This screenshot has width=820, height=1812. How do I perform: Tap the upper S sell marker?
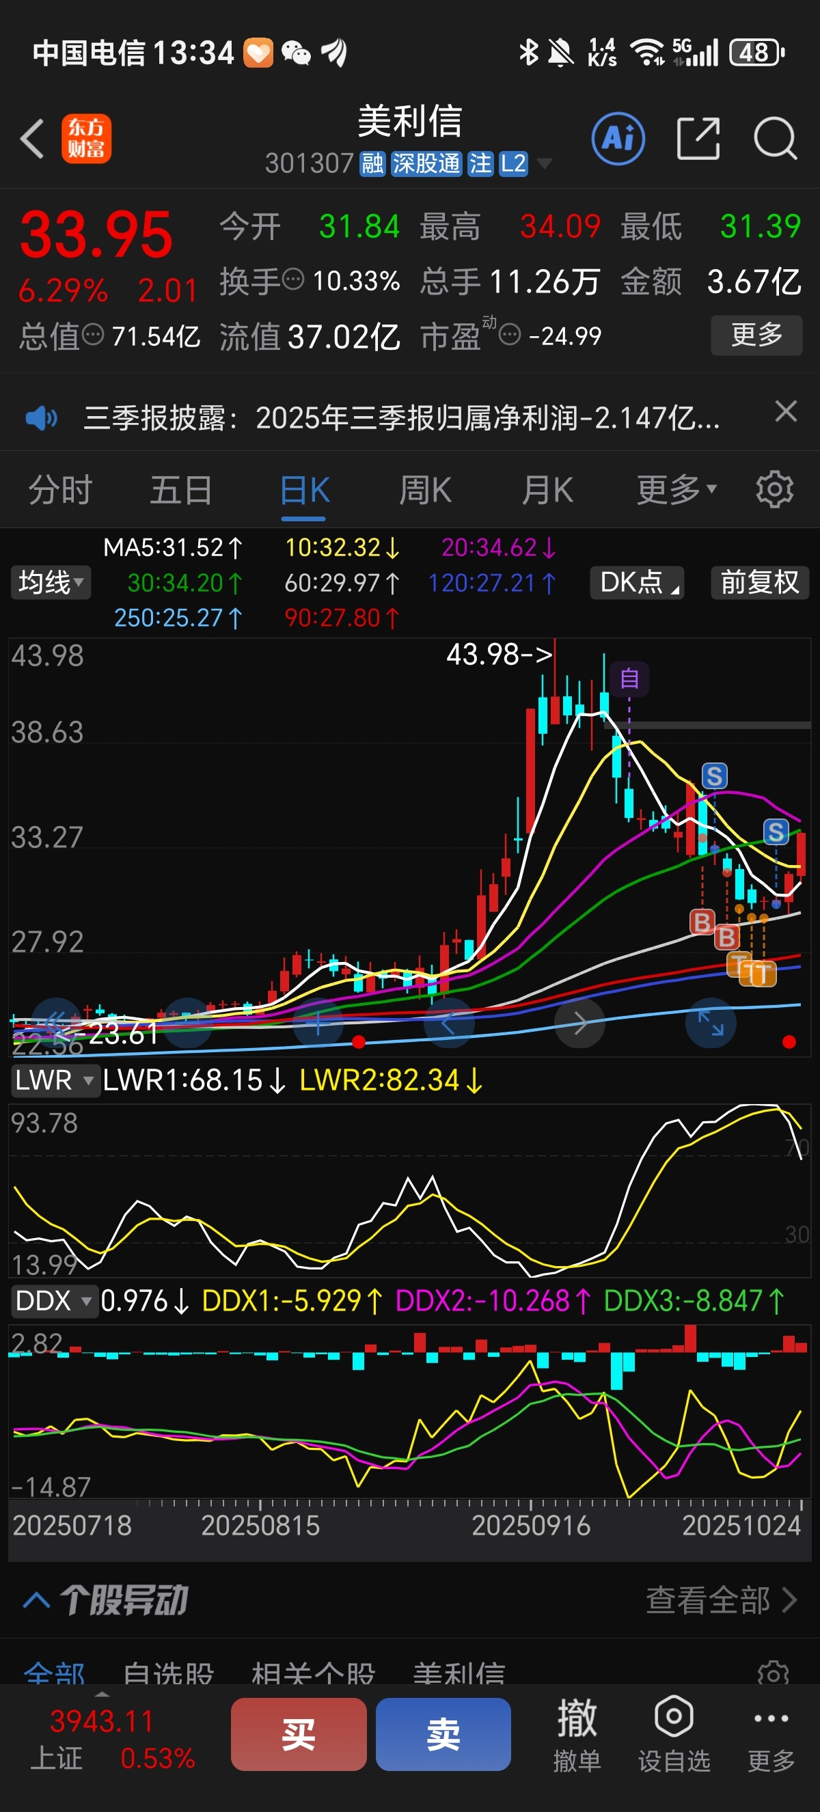pos(715,776)
